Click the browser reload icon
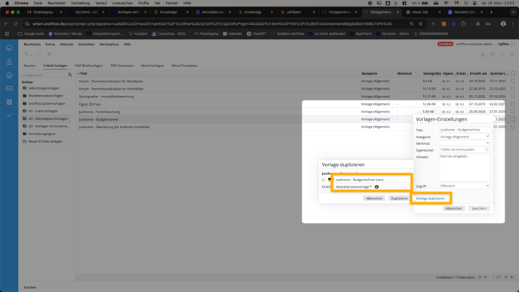Viewport: 519px width, 292px height. 16,24
